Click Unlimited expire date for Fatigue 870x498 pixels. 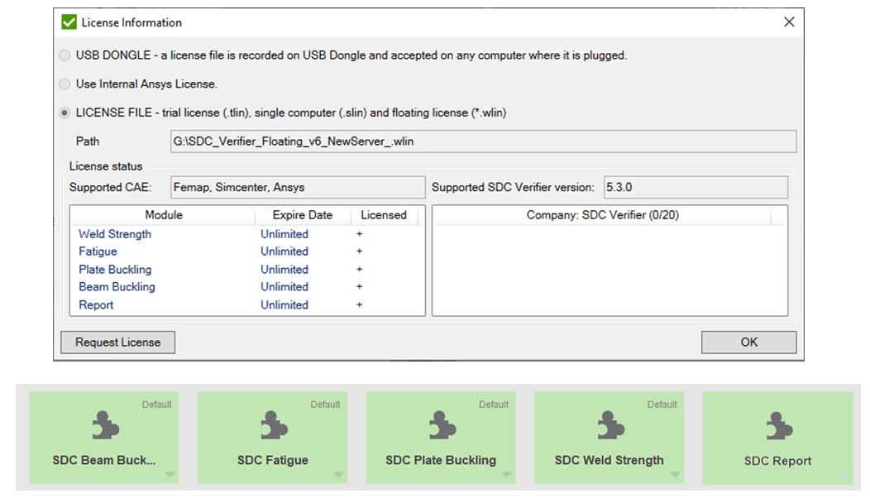tap(284, 251)
